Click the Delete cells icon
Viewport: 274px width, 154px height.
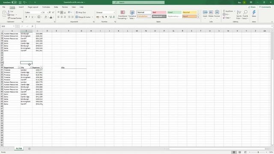tap(211, 12)
